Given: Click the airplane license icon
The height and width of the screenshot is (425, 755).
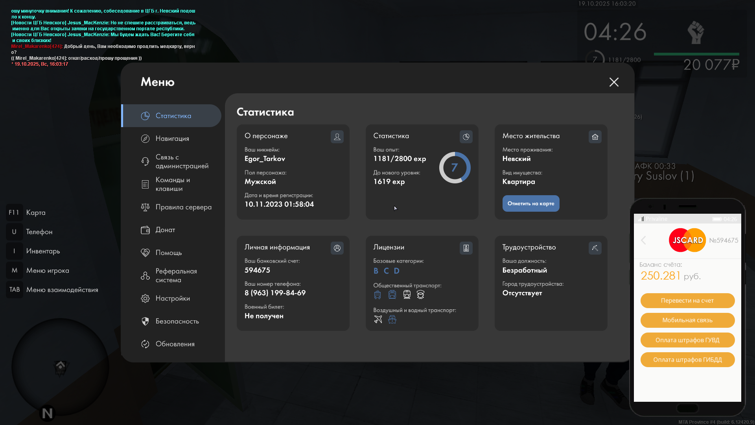Looking at the screenshot, I should coord(378,320).
